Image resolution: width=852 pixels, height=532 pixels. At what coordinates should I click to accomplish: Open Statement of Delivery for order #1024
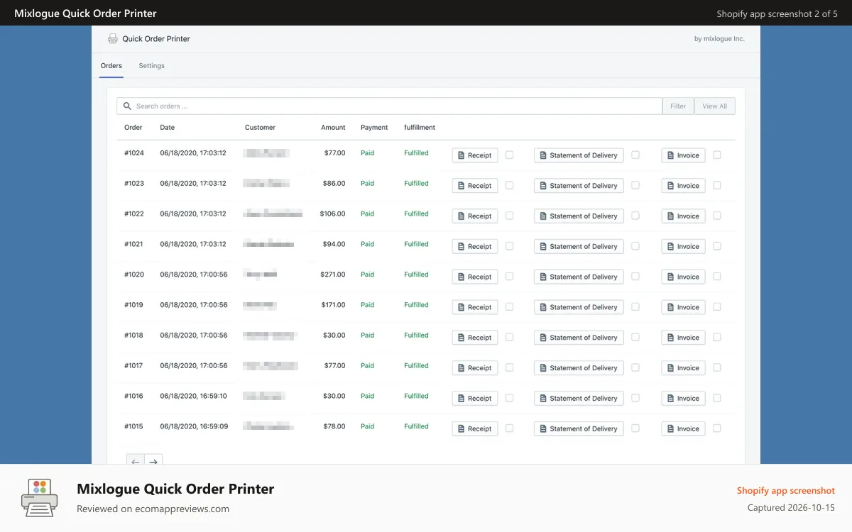(x=579, y=155)
